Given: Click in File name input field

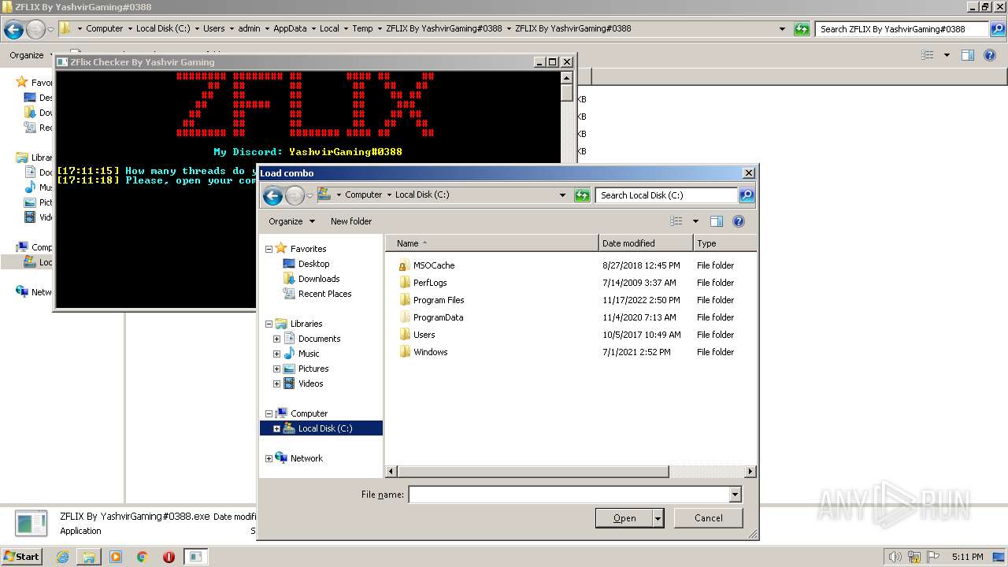Looking at the screenshot, I should click(569, 495).
